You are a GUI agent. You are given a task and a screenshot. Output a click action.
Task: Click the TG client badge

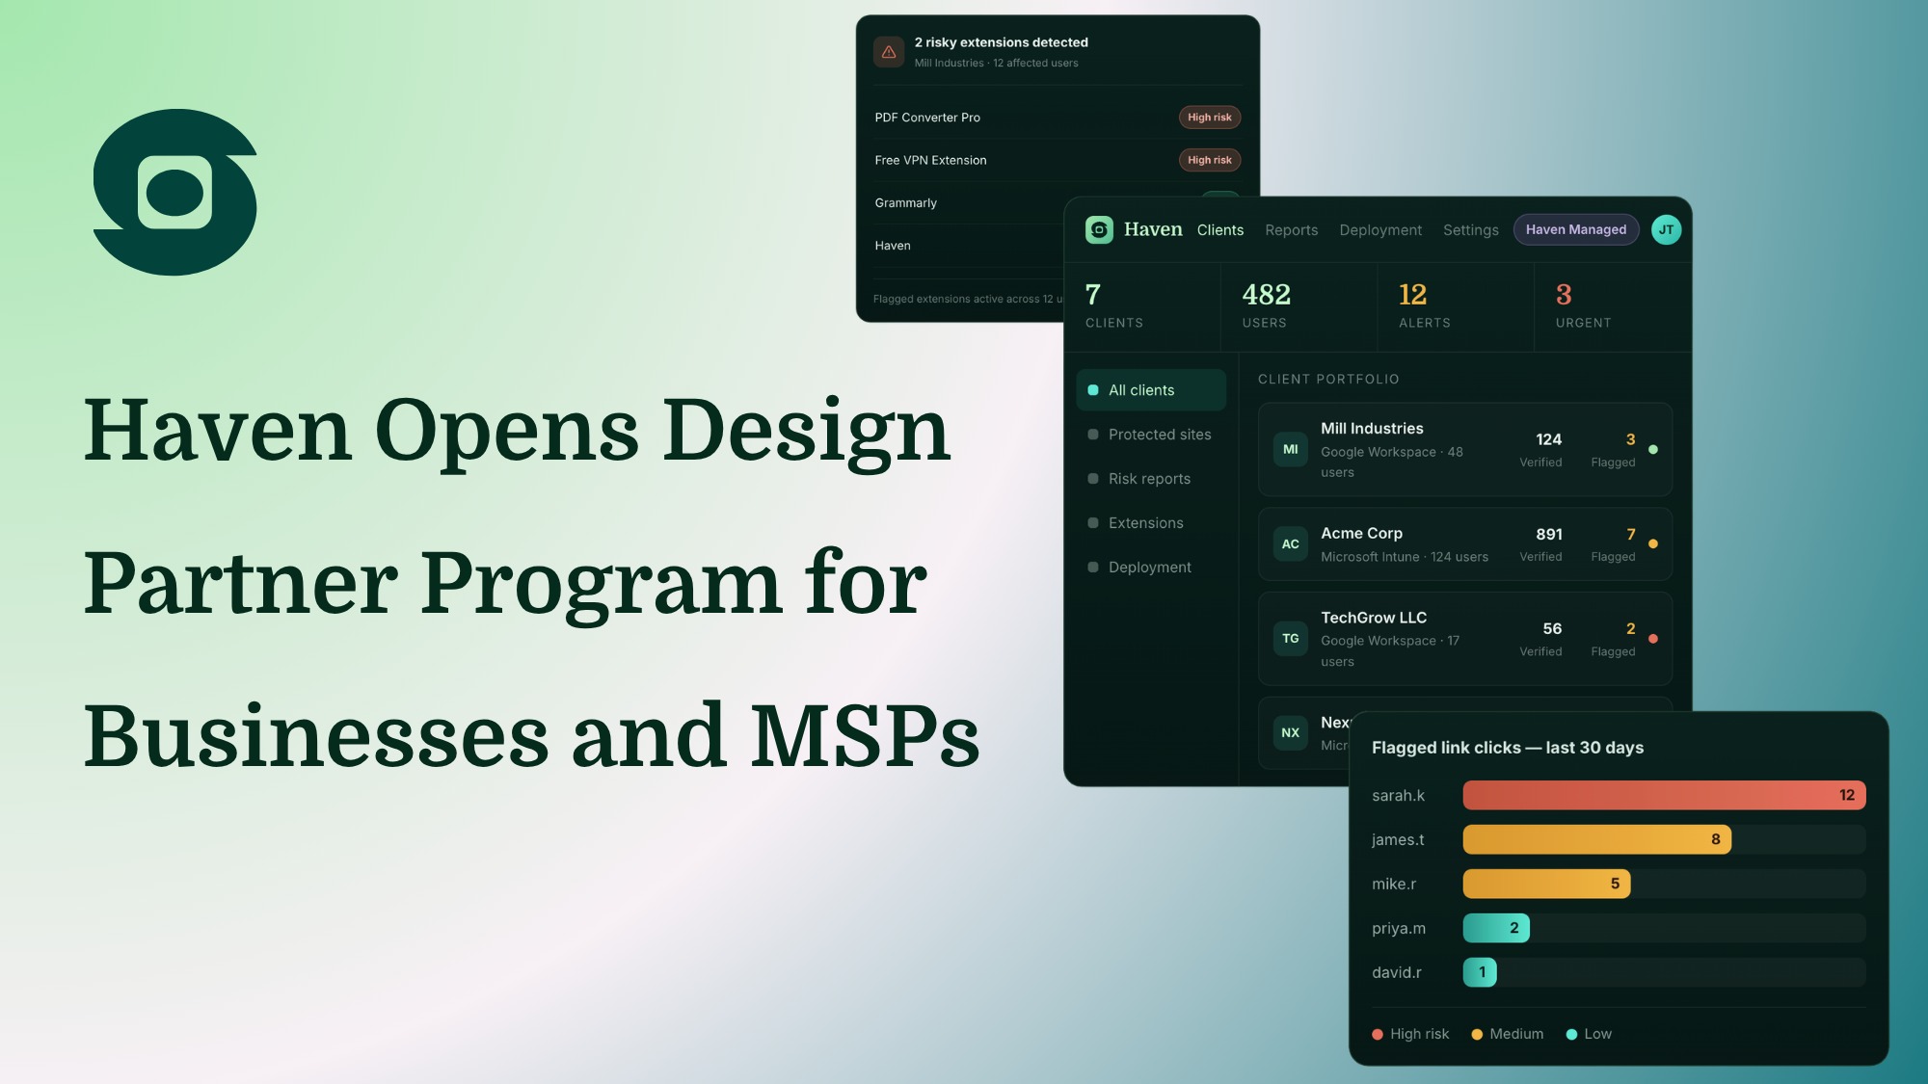pyautogui.click(x=1290, y=638)
